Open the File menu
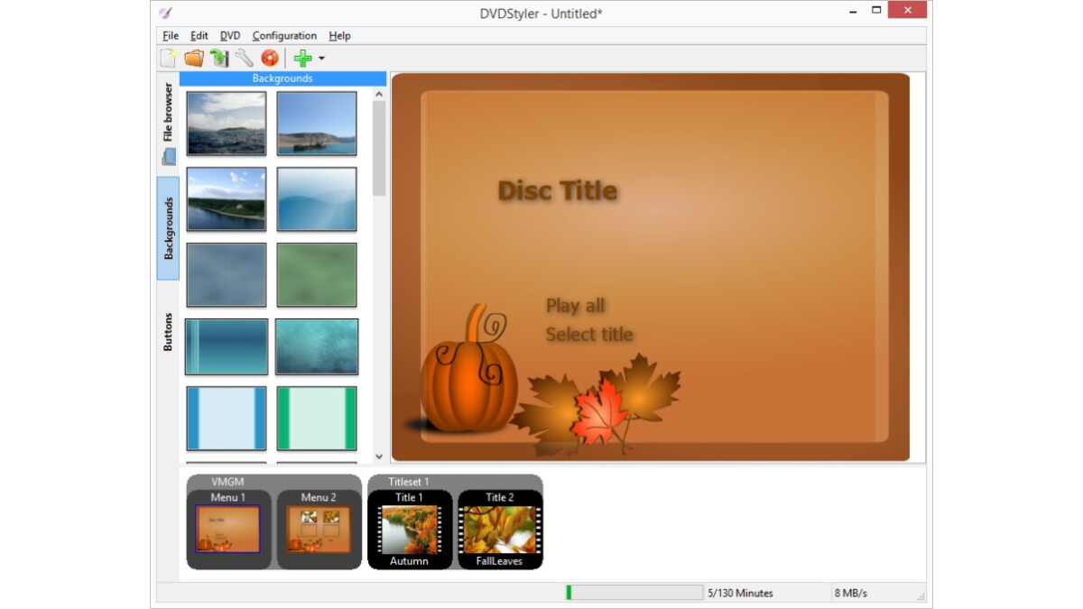The image size is (1083, 609). click(171, 36)
